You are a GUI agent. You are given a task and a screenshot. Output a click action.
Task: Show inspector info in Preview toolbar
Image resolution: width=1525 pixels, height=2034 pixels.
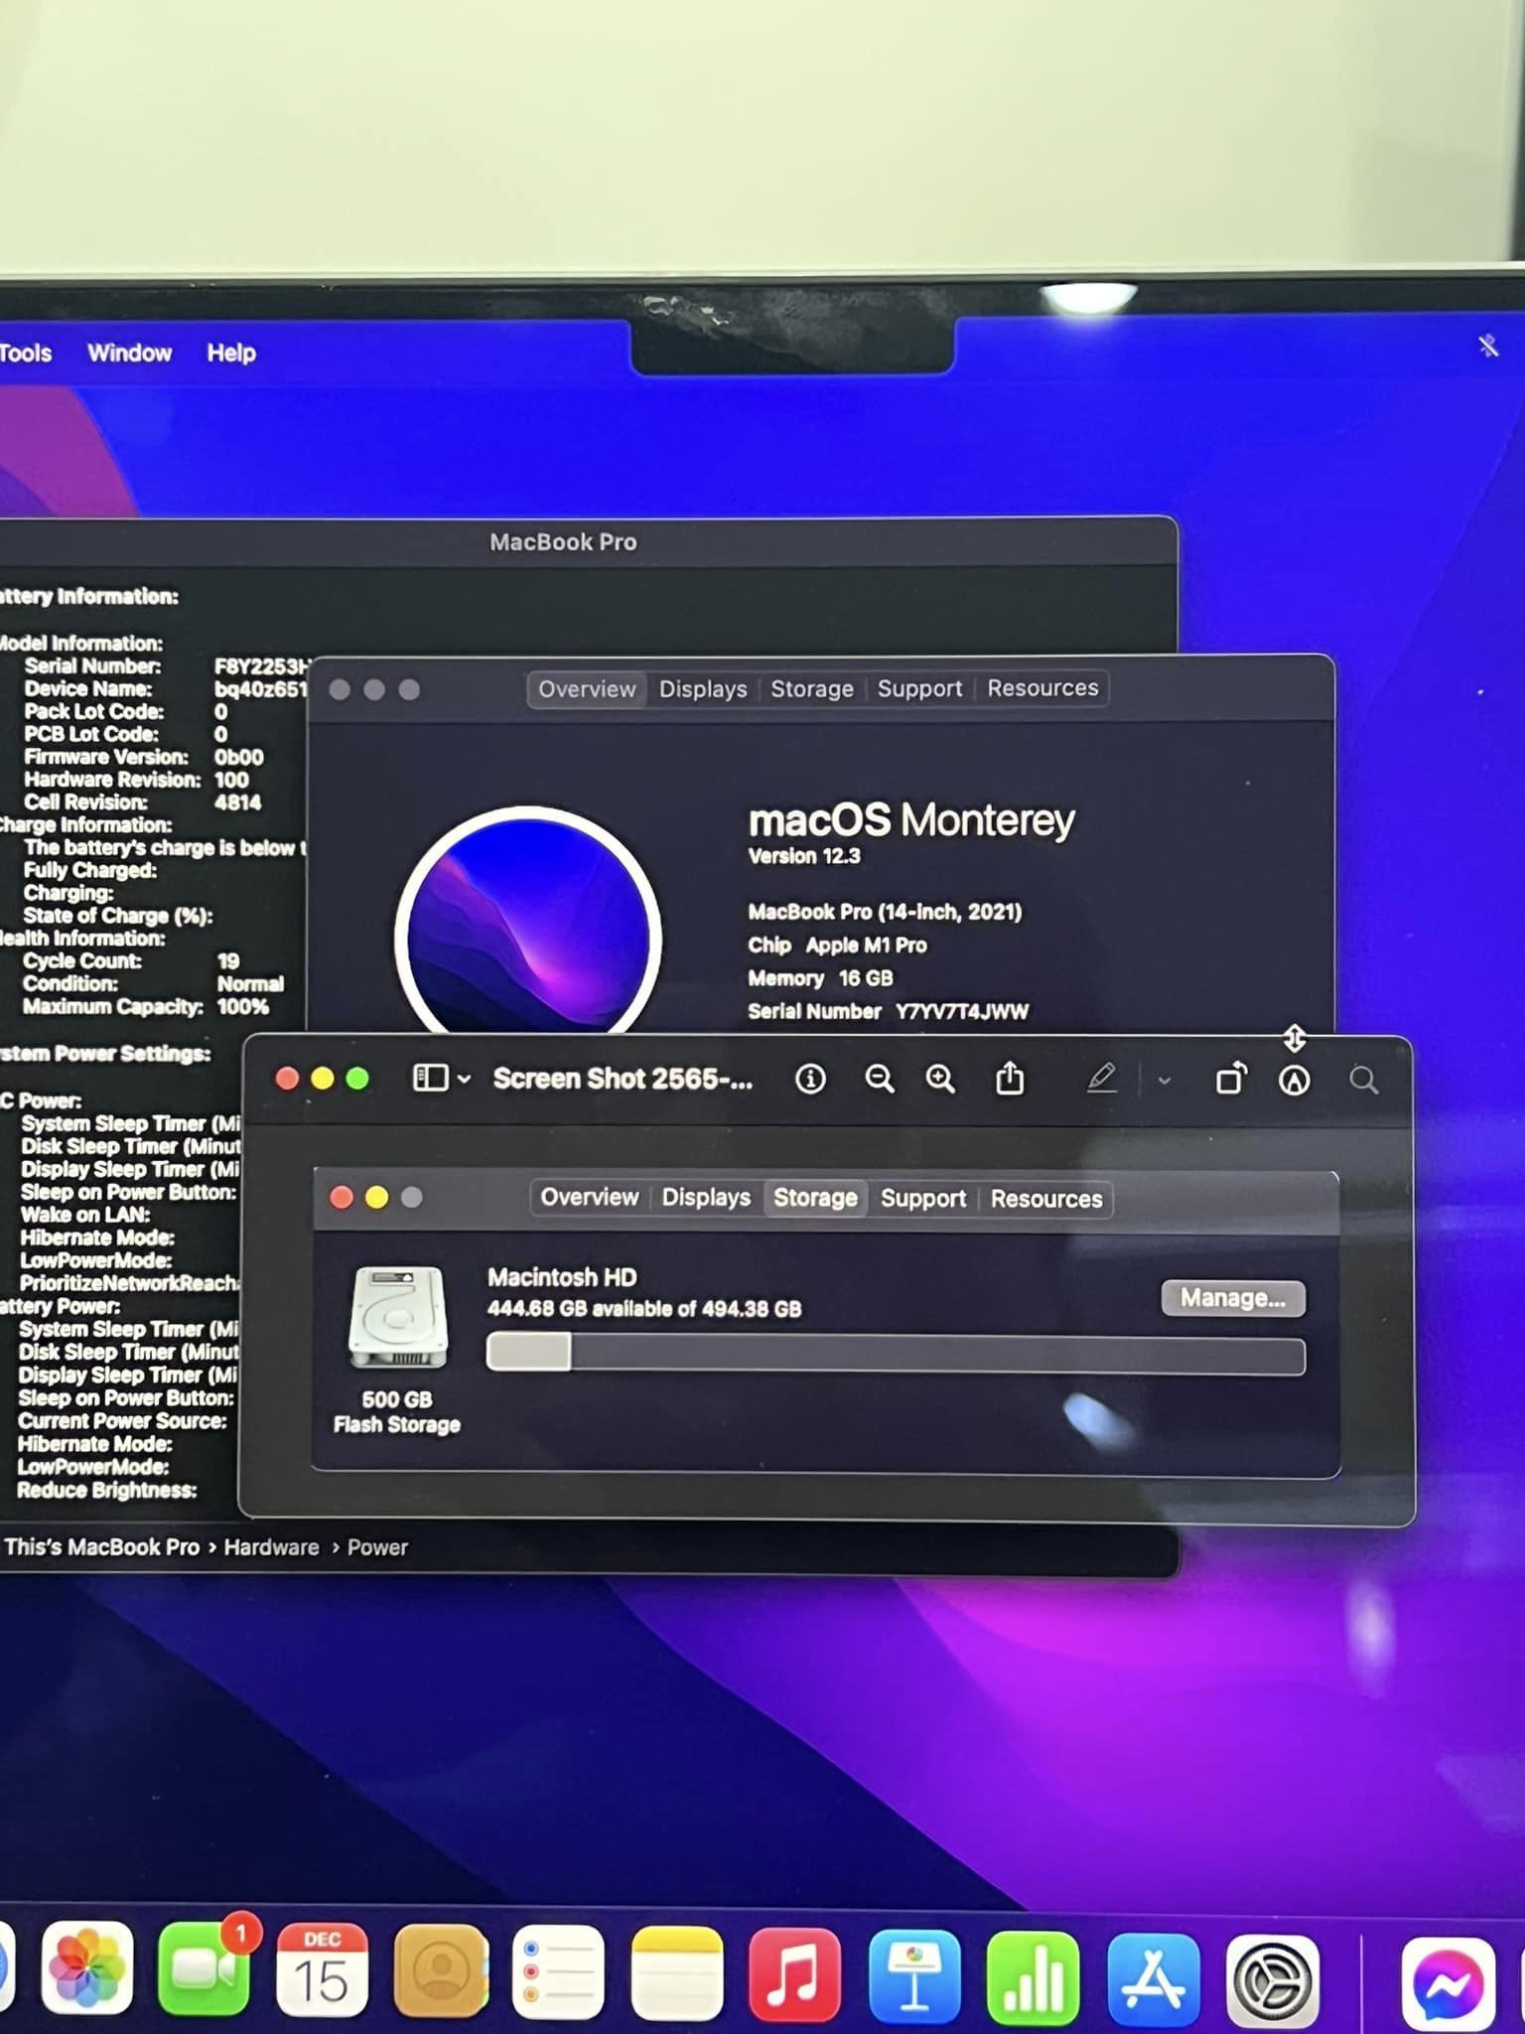(810, 1079)
